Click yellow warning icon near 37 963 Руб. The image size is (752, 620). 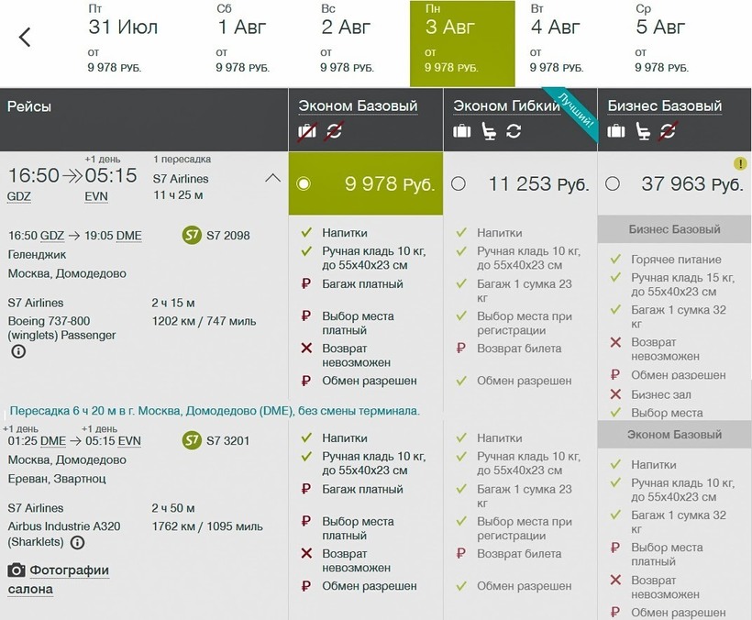pyautogui.click(x=739, y=163)
